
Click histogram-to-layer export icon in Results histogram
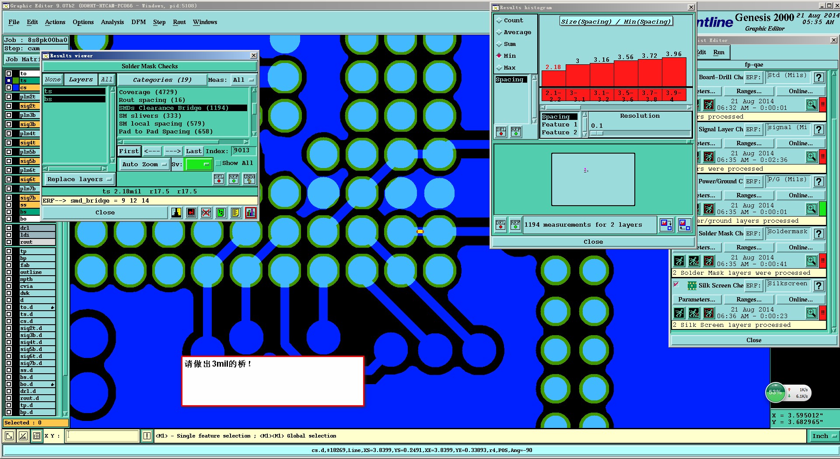pyautogui.click(x=666, y=225)
